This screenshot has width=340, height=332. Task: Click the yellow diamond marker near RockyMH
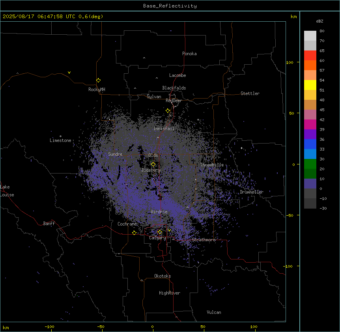click(x=98, y=80)
